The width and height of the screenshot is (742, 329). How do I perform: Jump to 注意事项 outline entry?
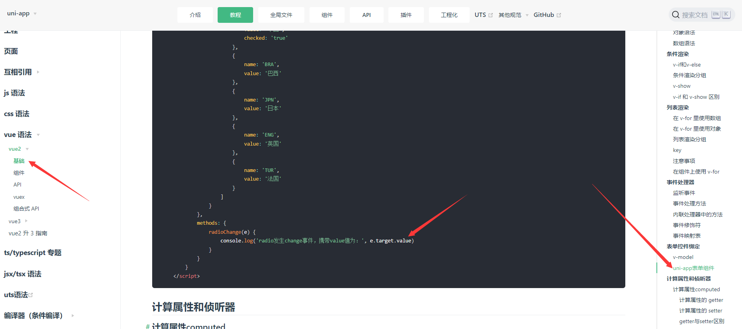point(684,161)
